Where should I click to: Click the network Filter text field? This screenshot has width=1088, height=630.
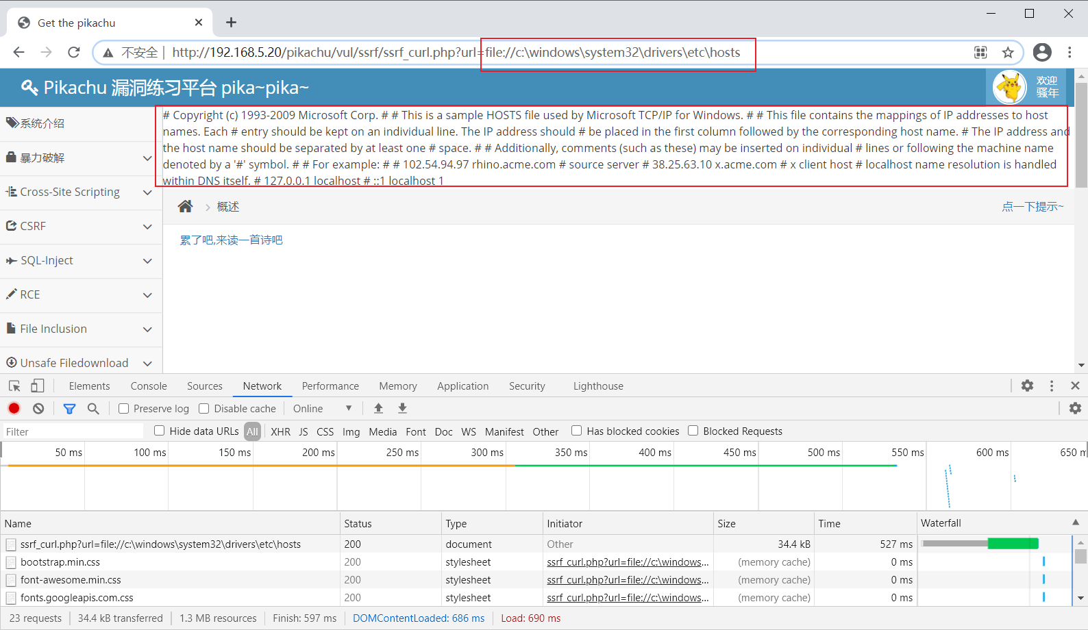[73, 431]
